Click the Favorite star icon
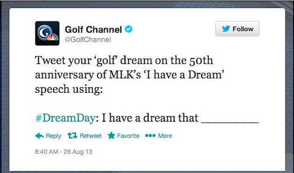294x173 pixels. point(112,135)
